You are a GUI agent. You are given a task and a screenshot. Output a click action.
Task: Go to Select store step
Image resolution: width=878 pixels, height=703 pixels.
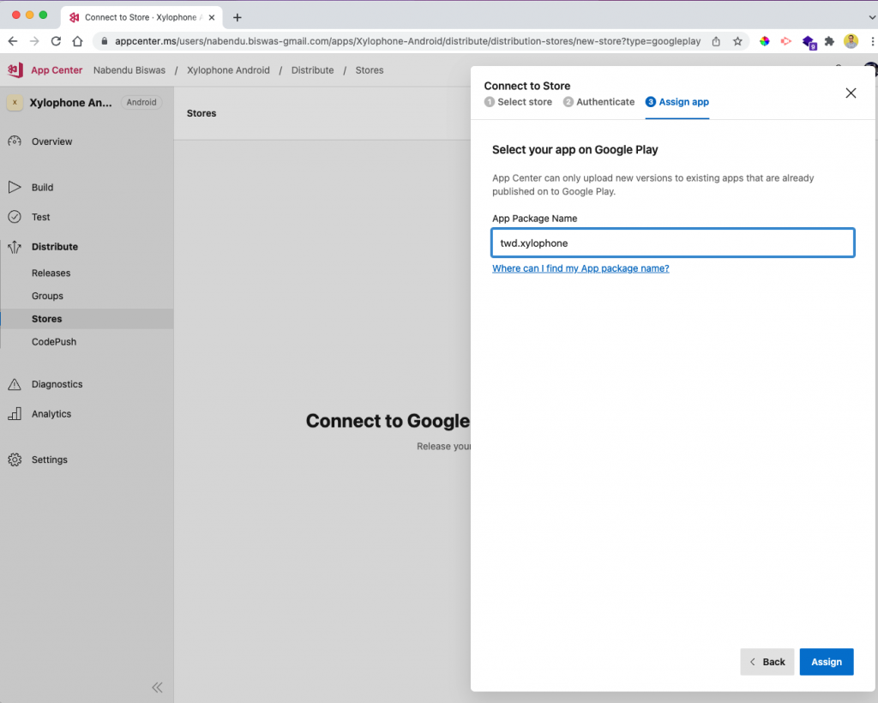coord(518,102)
